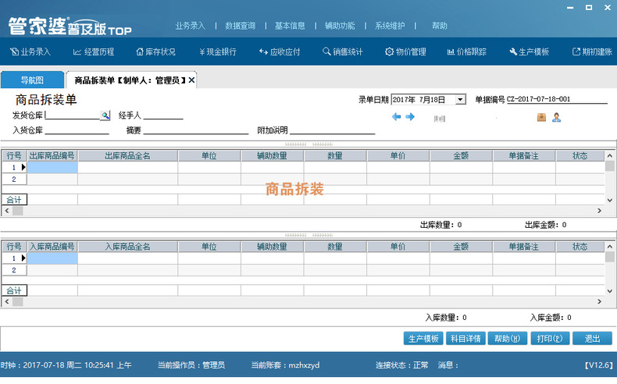Image resolution: width=617 pixels, height=384 pixels.
Task: Click row 2 header in outbound table
Action: pyautogui.click(x=14, y=180)
